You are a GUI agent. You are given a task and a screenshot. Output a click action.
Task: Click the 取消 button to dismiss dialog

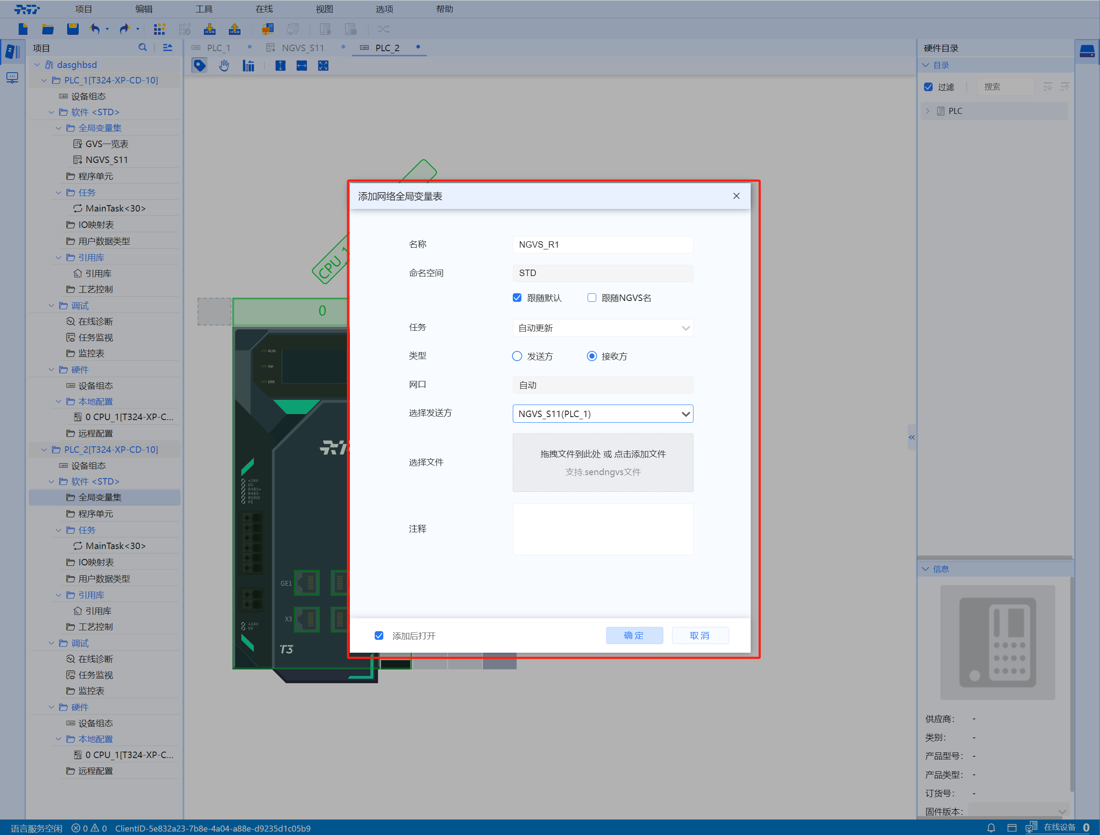point(699,635)
